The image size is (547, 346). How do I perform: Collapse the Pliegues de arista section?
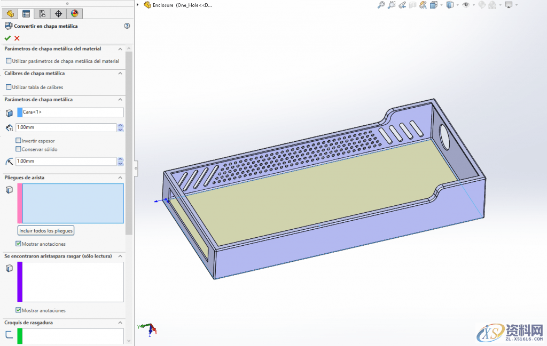pyautogui.click(x=120, y=178)
